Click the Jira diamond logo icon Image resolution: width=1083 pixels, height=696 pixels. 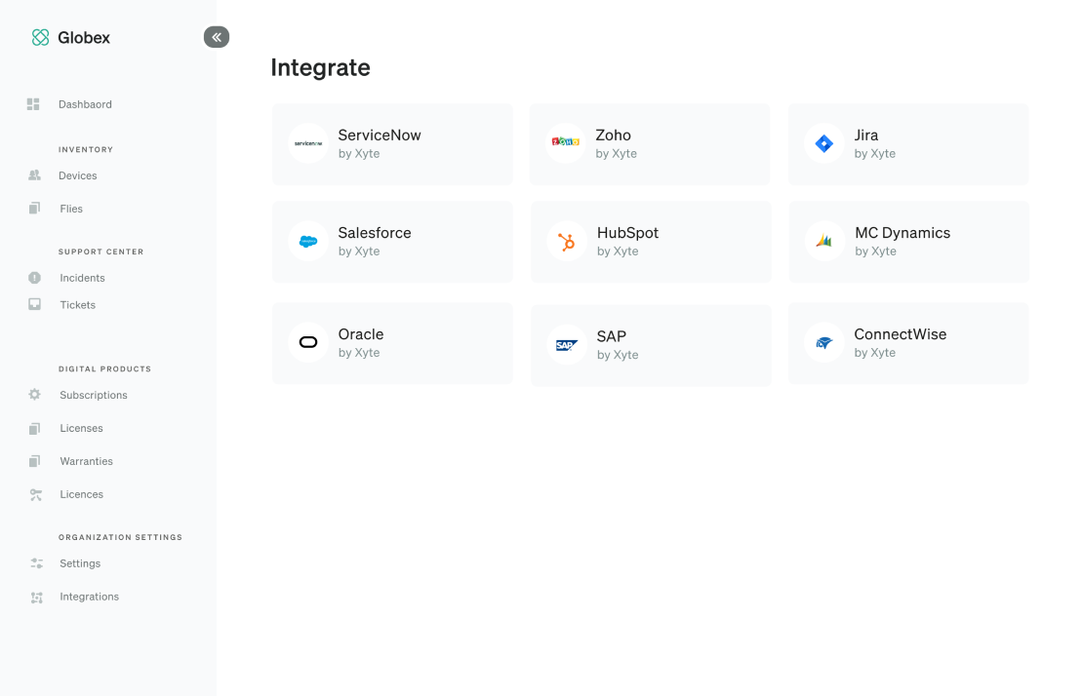(x=824, y=143)
